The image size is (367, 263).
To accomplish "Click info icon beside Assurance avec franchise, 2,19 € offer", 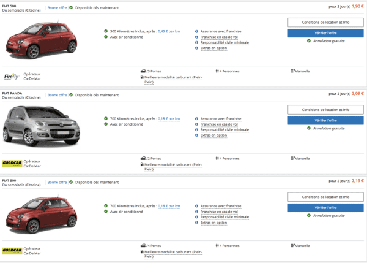I will point(196,206).
